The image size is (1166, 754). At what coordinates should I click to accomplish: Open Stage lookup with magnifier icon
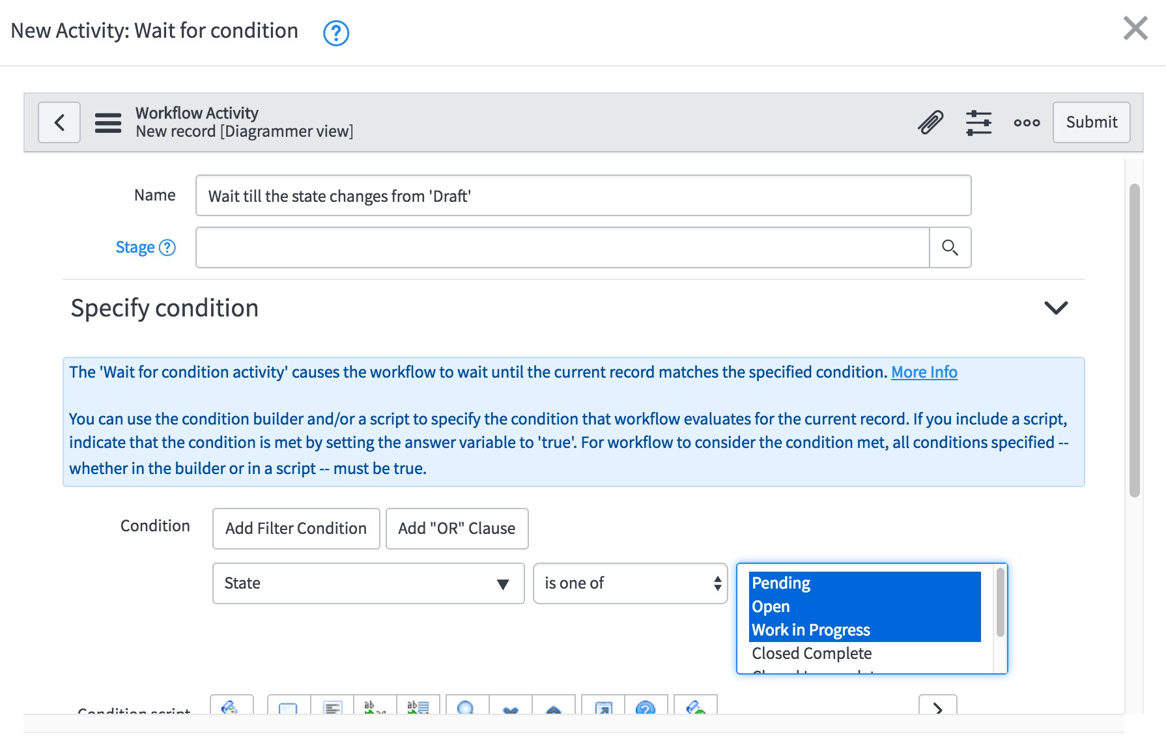pyautogui.click(x=950, y=247)
